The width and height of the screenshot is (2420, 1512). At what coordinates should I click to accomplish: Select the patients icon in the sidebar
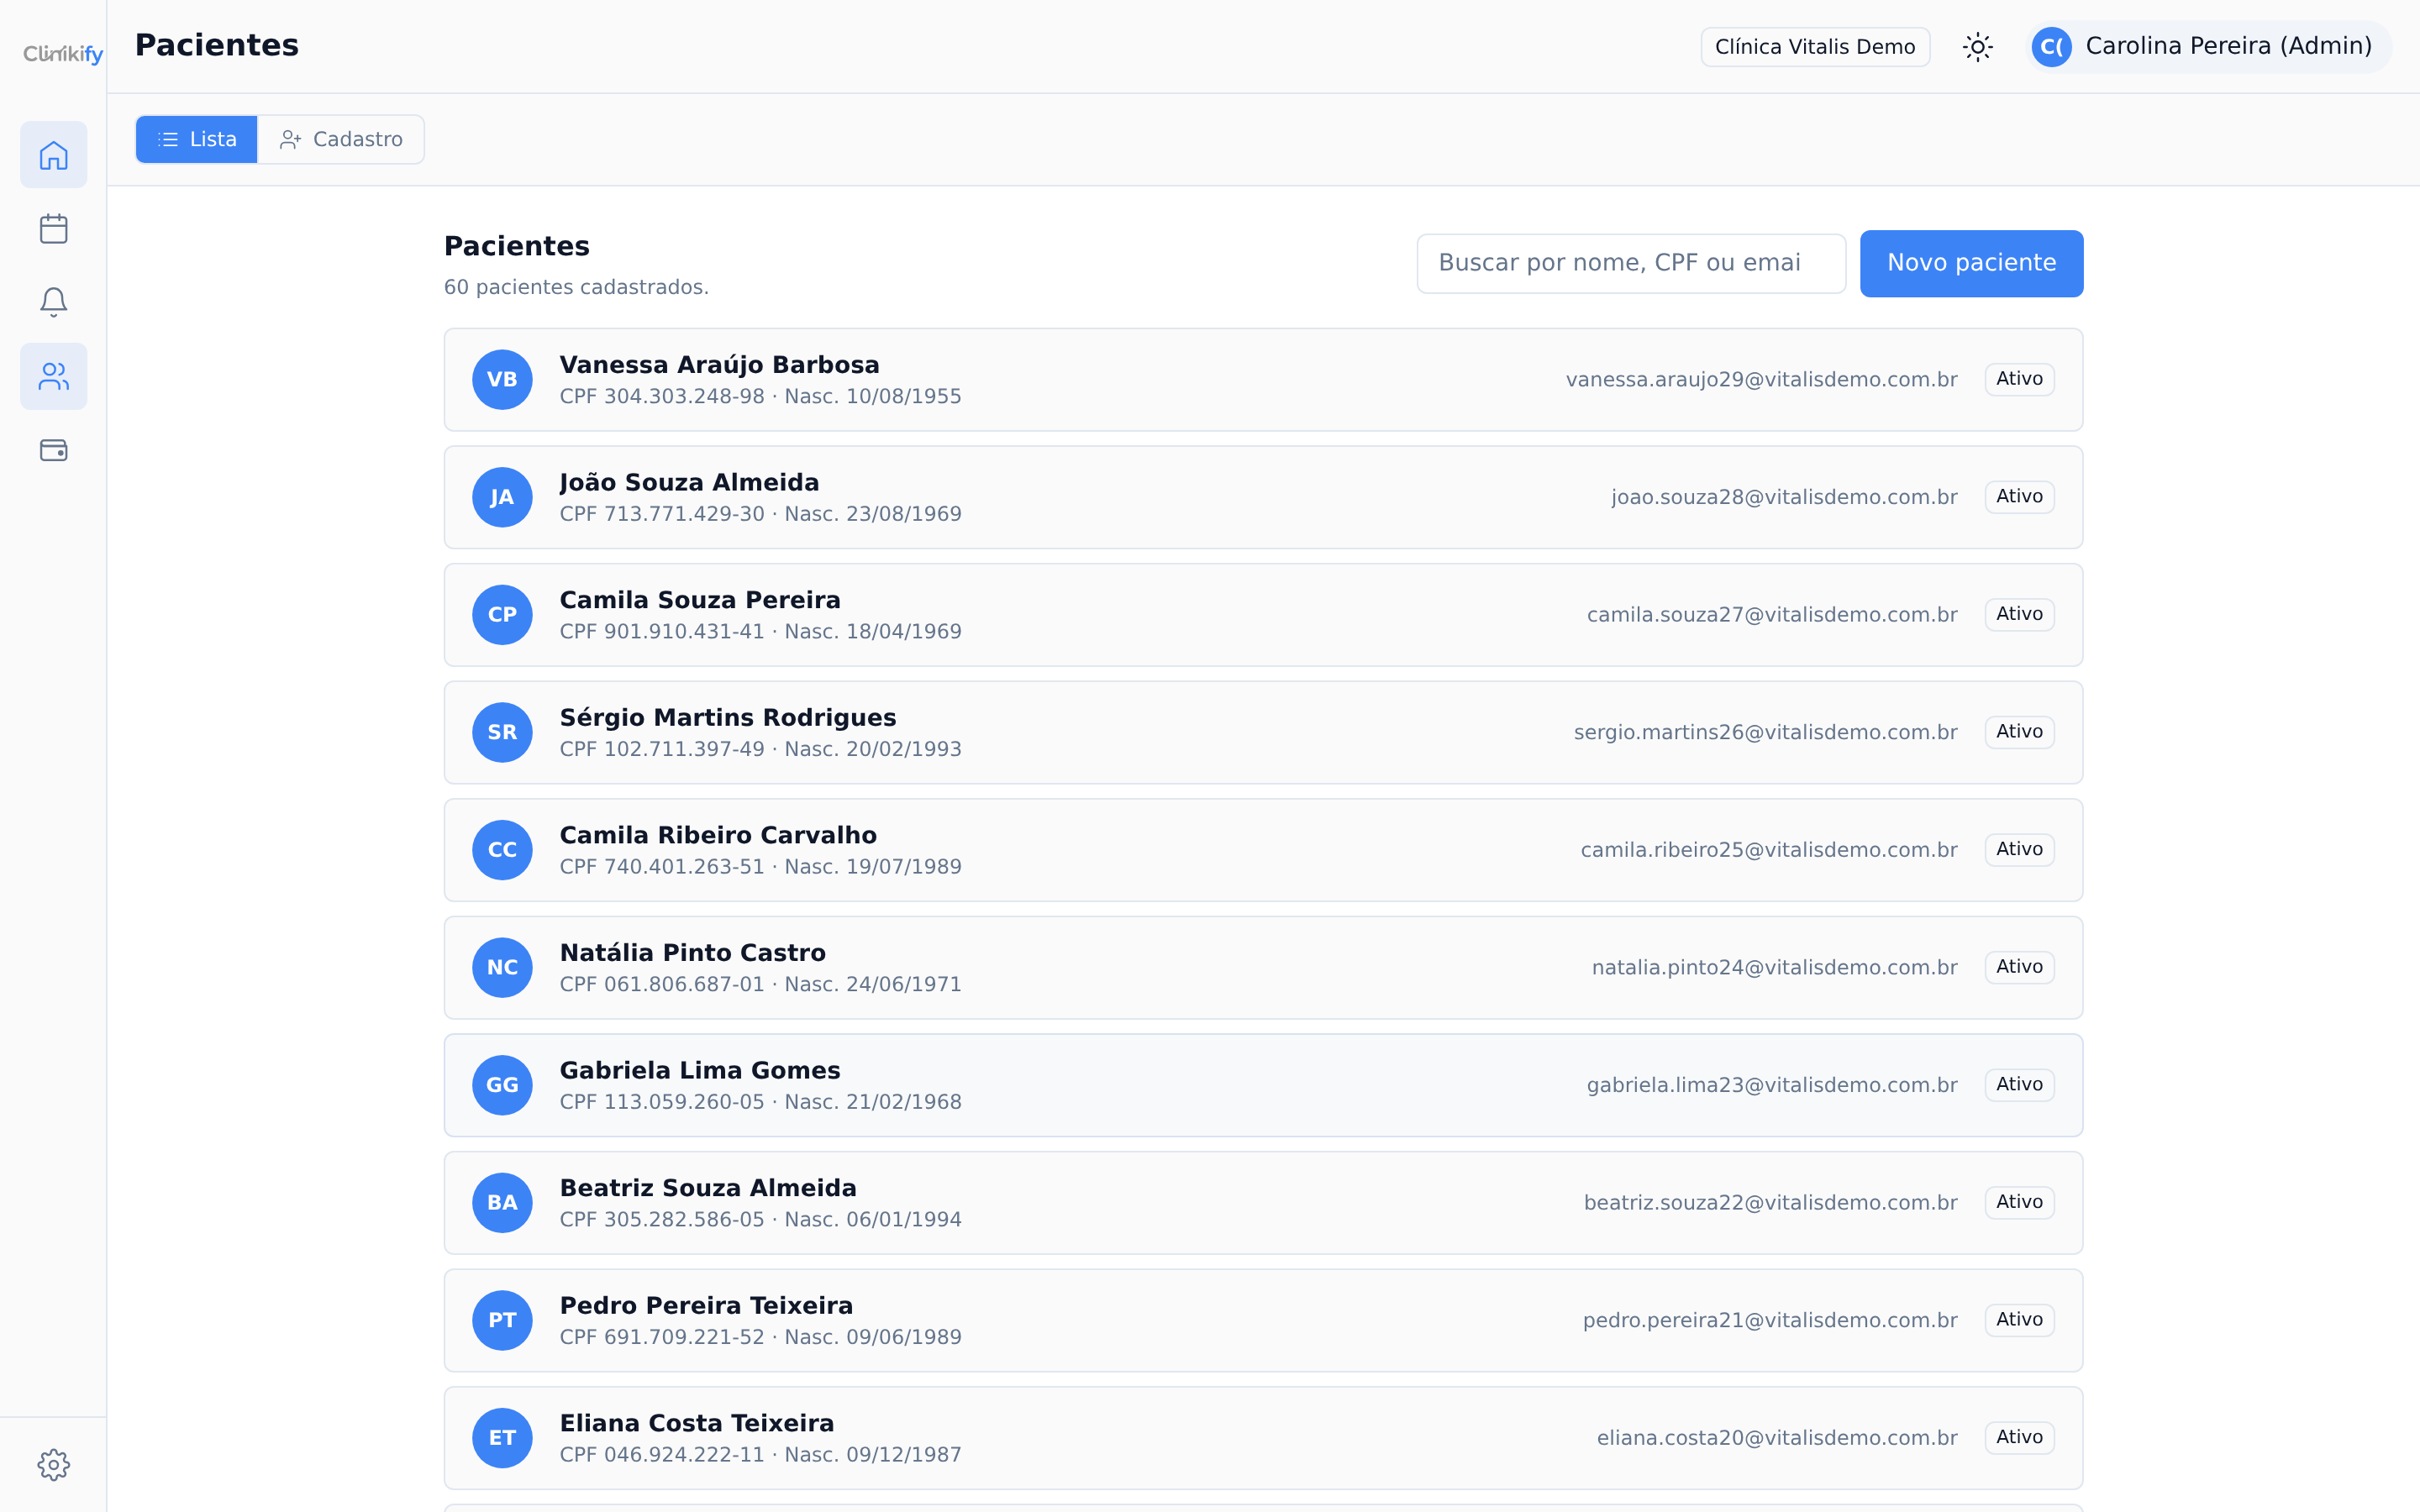pos(54,377)
